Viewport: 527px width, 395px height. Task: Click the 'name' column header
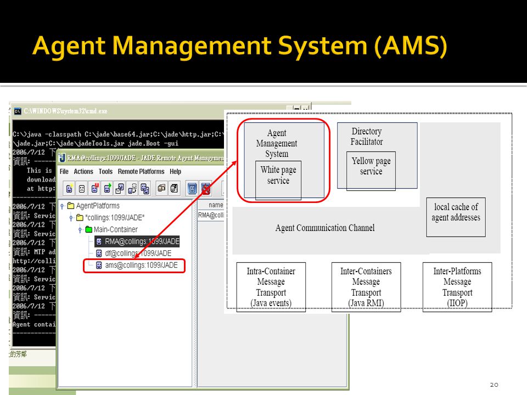216,205
